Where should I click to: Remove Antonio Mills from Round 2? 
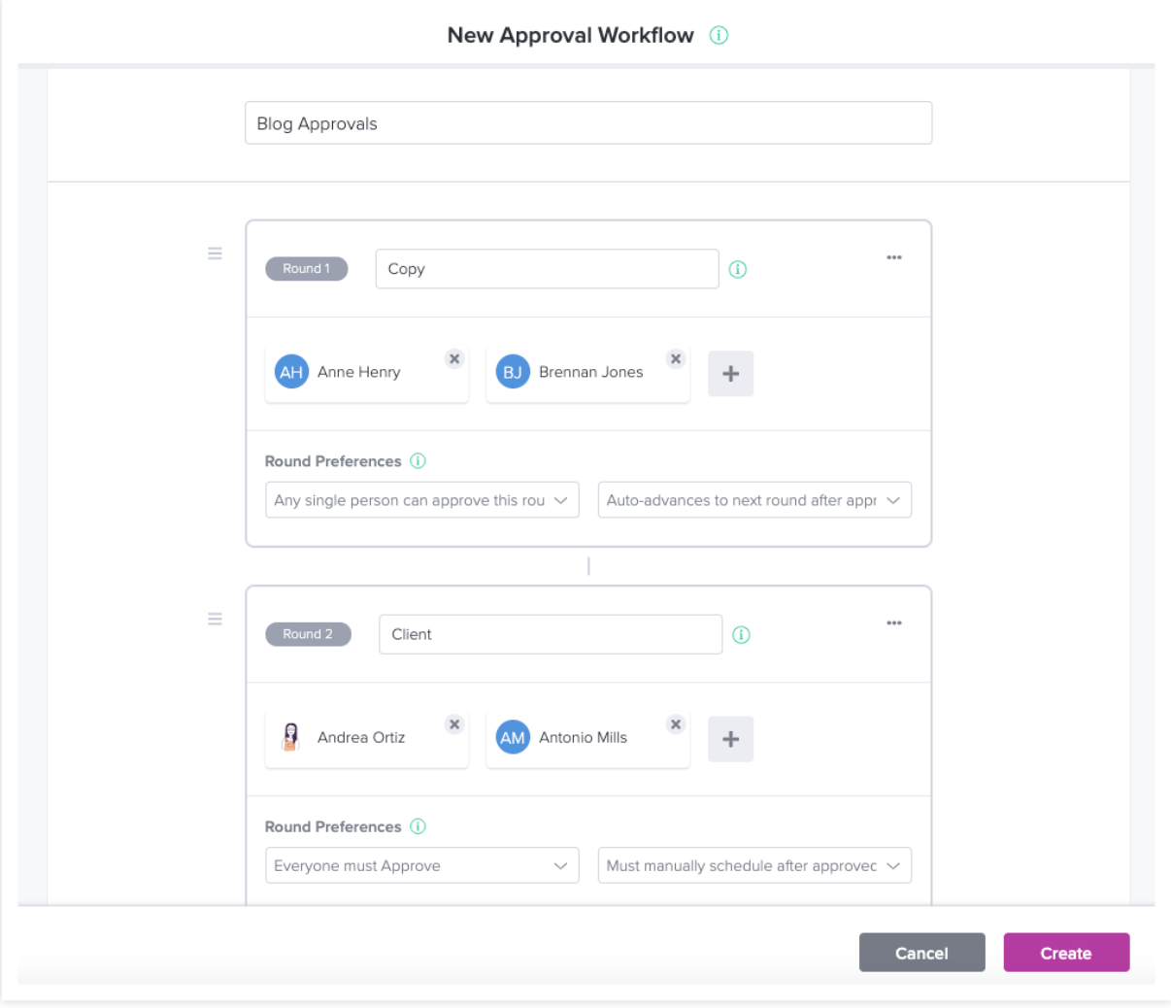676,724
